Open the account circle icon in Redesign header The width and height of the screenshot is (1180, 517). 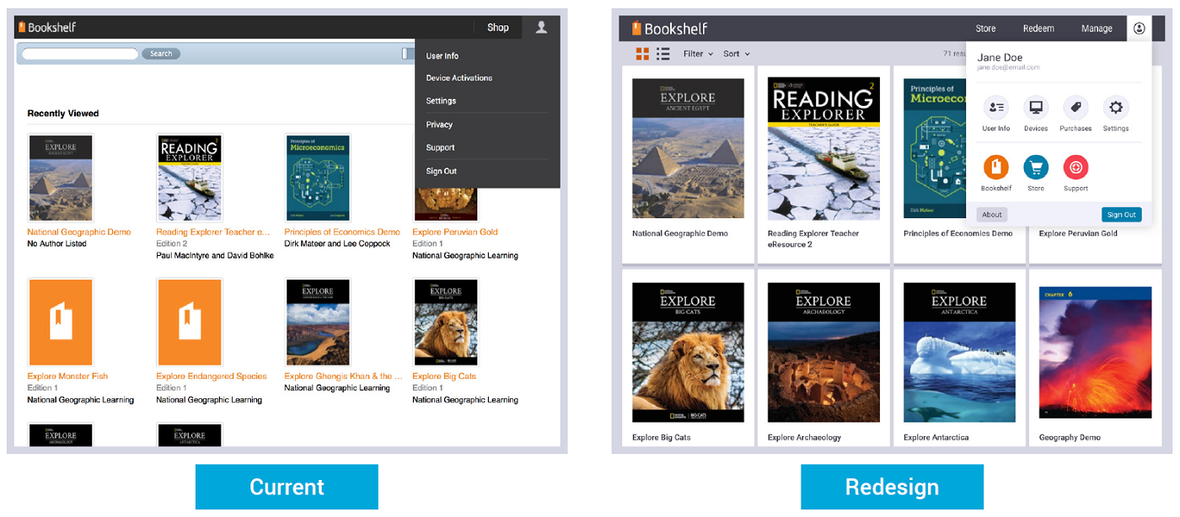[x=1140, y=29]
